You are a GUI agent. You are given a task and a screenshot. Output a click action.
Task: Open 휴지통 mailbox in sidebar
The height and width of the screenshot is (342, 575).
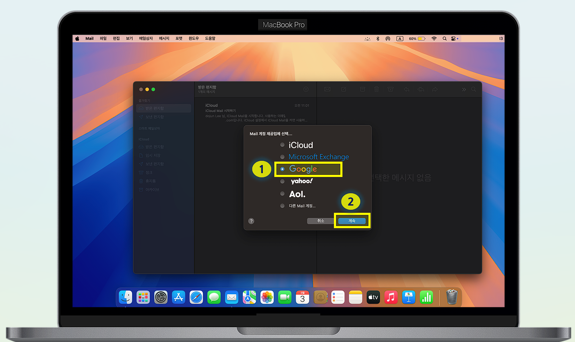coord(164,181)
